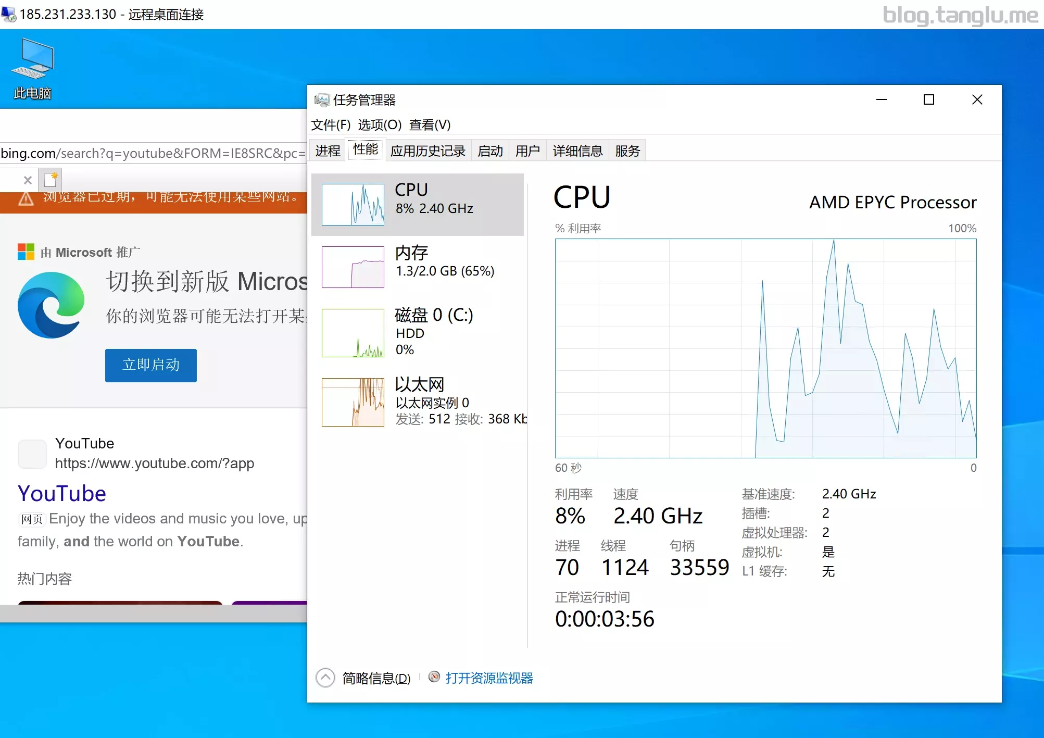Open the 打开资源监视器 link
This screenshot has width=1044, height=738.
pyautogui.click(x=489, y=678)
